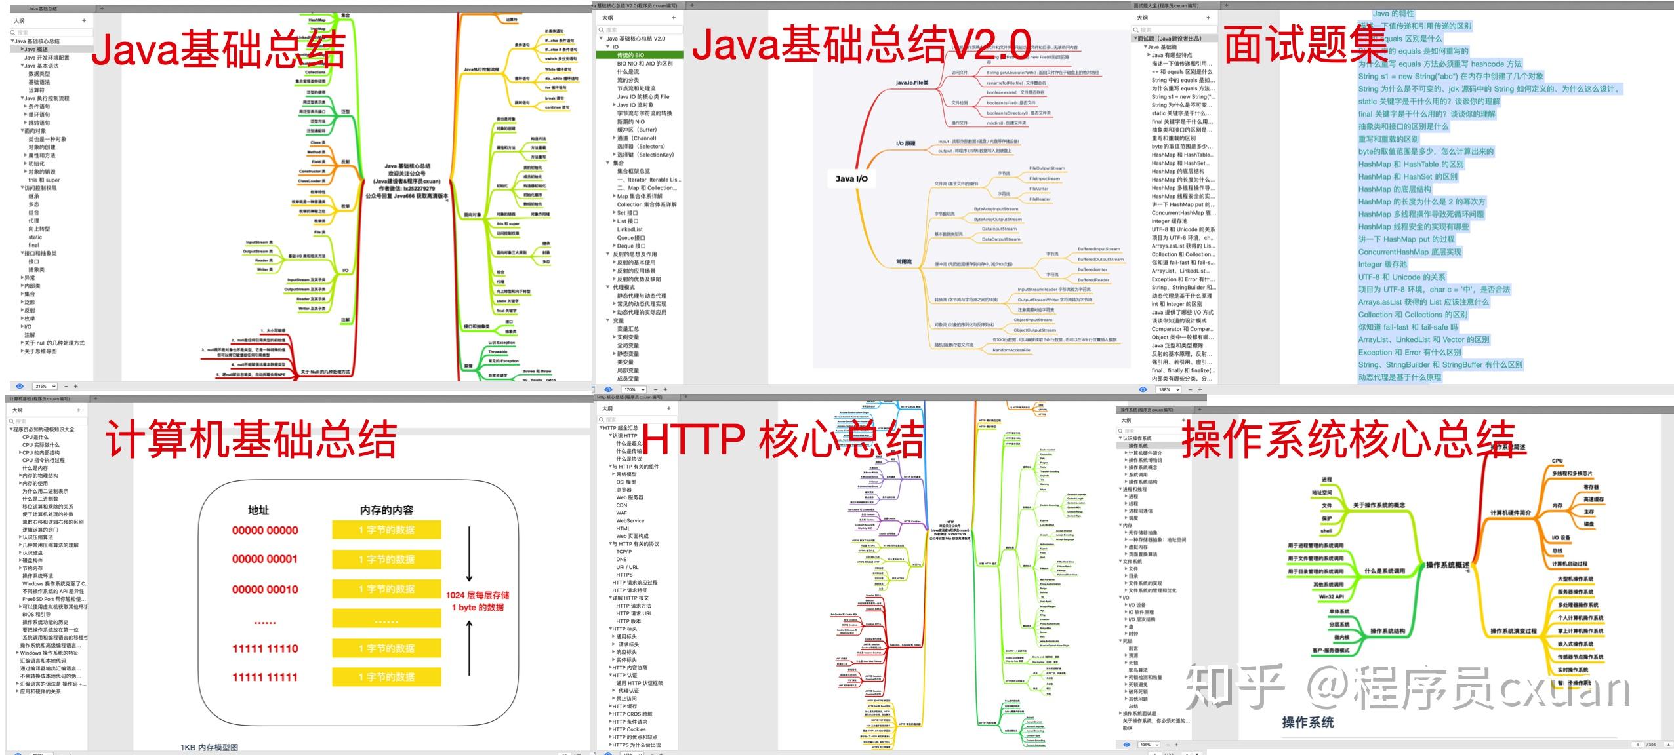This screenshot has height=755, width=1674.
Task: Expand the 异常 outline node
Action: [x=22, y=278]
